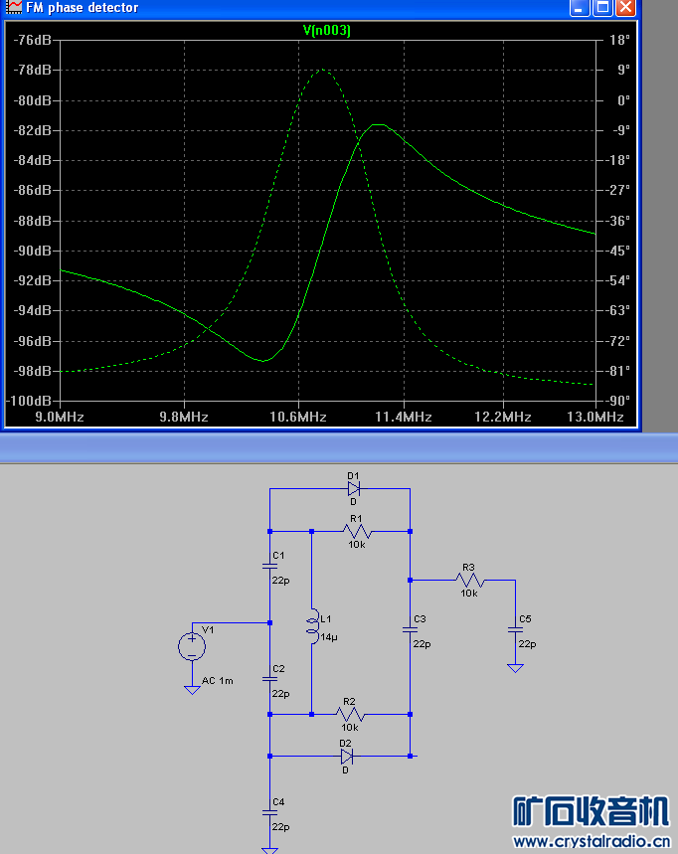Viewport: 678px width, 854px height.
Task: Click the -100dB magnitude axis label
Action: (29, 401)
